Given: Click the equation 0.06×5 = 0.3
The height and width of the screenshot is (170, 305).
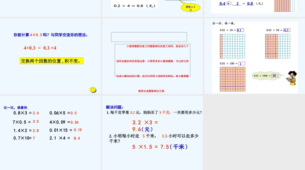Looking at the screenshot, I should (63, 113).
